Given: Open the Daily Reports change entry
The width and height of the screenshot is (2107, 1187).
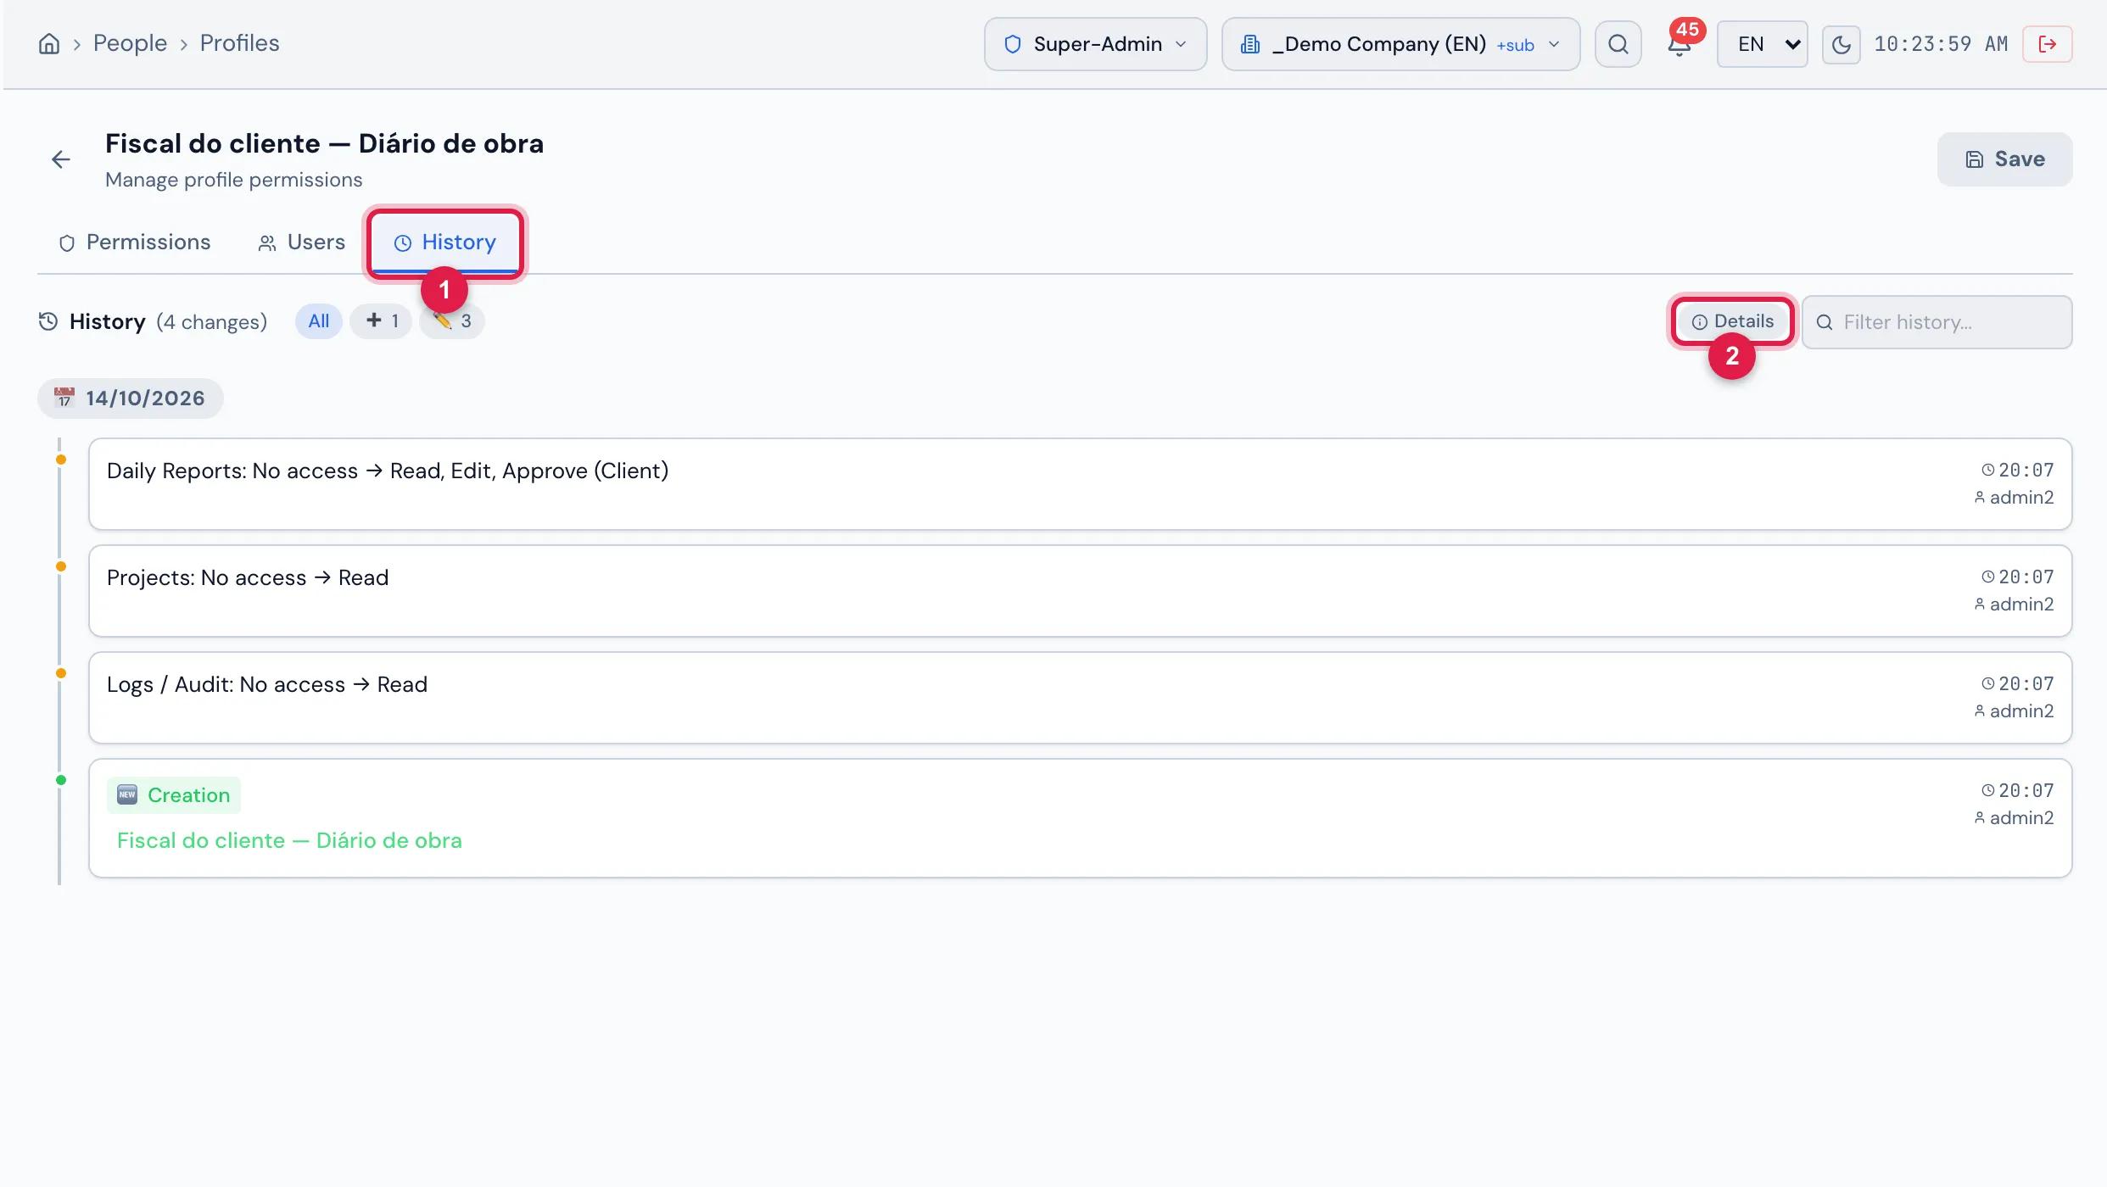Looking at the screenshot, I should coord(1080,484).
